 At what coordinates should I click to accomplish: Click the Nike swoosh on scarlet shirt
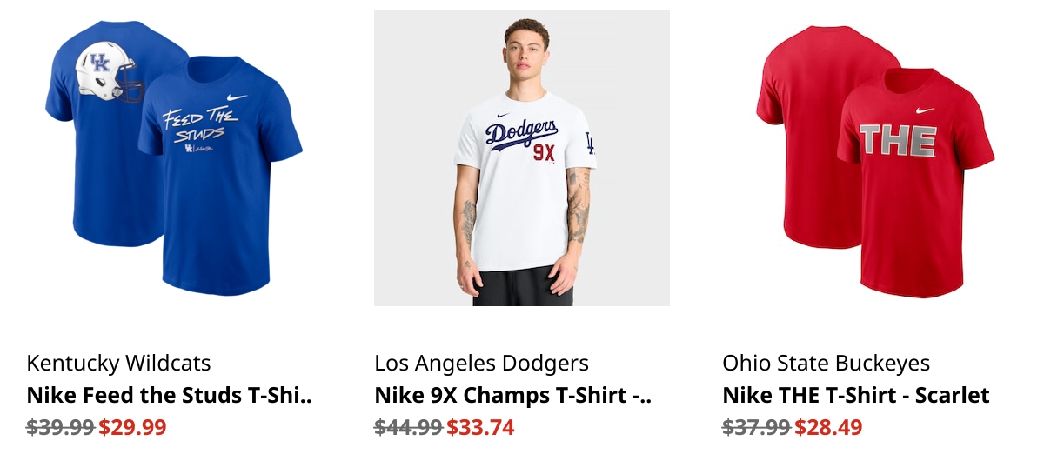click(925, 110)
